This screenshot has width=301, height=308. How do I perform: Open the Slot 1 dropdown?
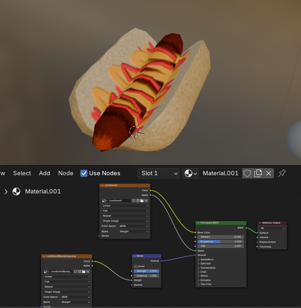point(158,173)
